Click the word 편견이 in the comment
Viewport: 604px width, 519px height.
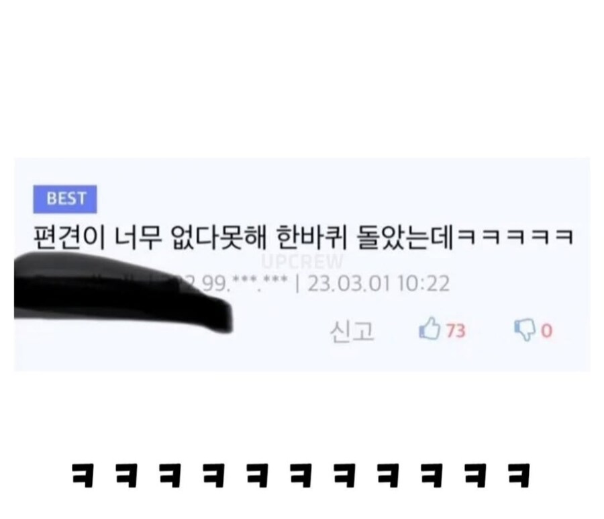(69, 237)
